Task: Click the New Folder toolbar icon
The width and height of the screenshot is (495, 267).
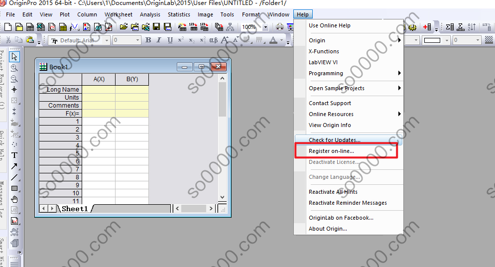Action: coord(19,27)
